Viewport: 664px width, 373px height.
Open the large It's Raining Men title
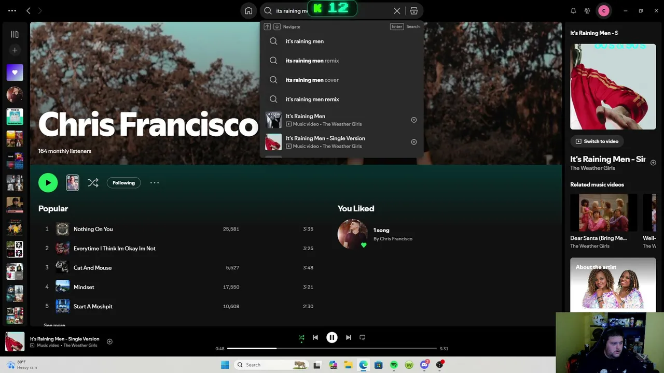point(608,159)
